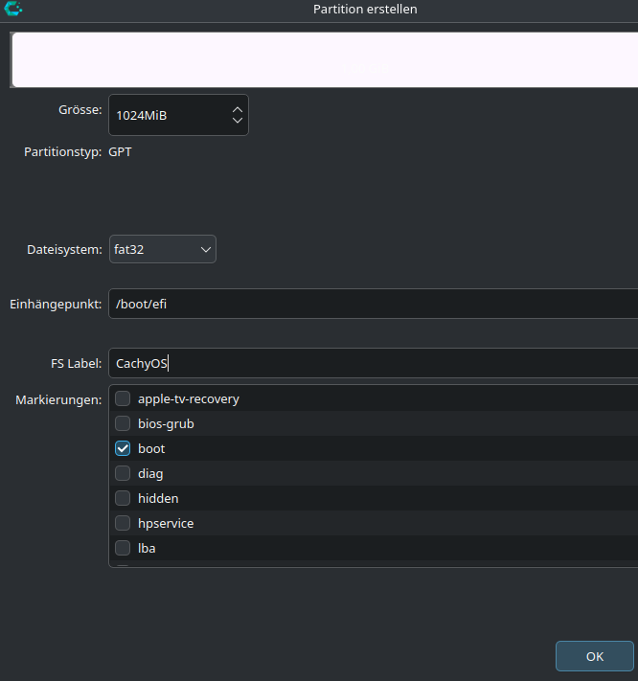Click the 'GPT' partition type value
The image size is (638, 681).
click(120, 152)
